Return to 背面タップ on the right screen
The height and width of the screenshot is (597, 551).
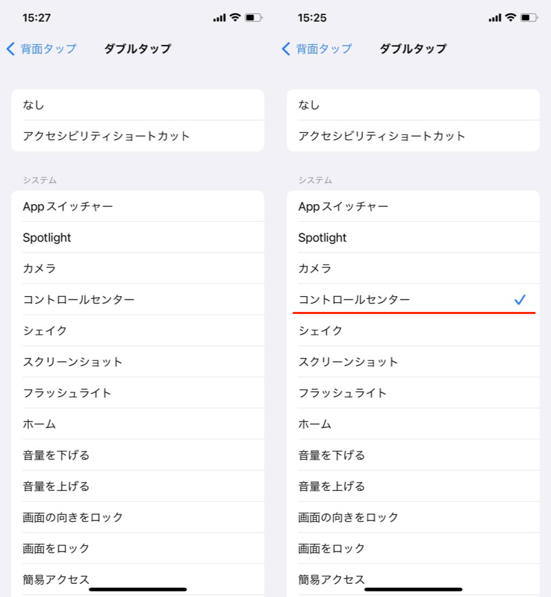324,49
